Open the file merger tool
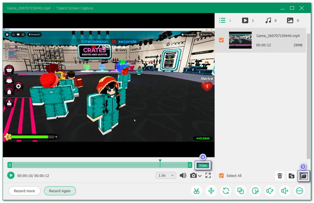The width and height of the screenshot is (314, 203). [x=240, y=191]
